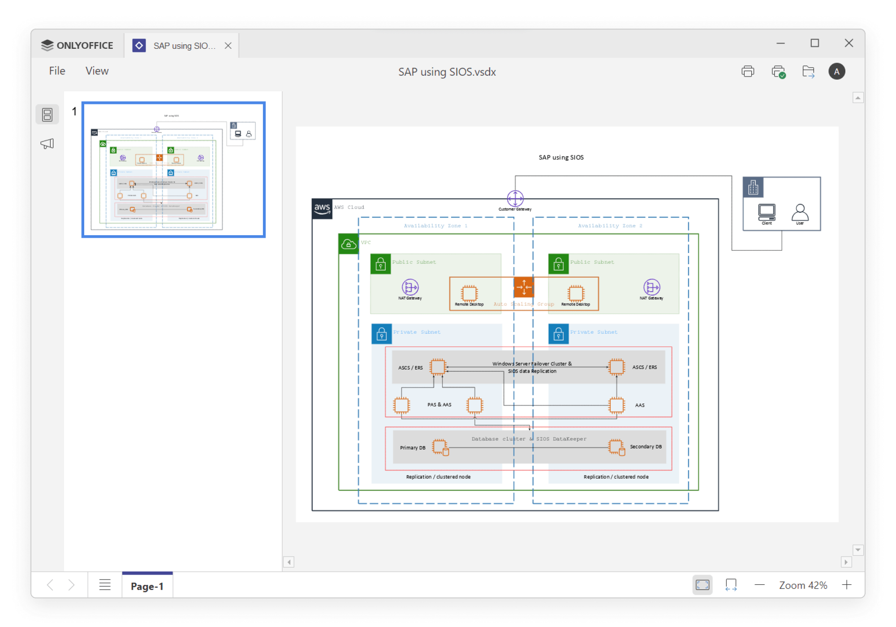Viewport: 896px width, 627px height.
Task: Click the right Remote Desktop instance icon
Action: 576,293
